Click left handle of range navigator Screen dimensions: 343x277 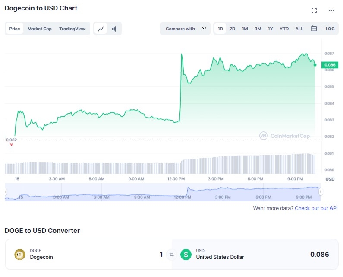click(5, 192)
